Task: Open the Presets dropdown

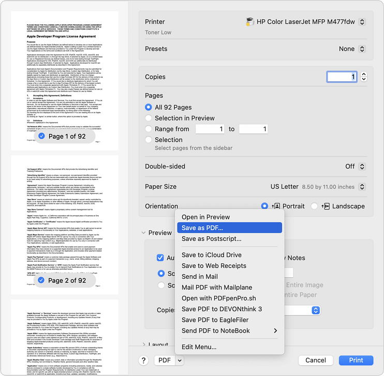Action: coord(362,49)
